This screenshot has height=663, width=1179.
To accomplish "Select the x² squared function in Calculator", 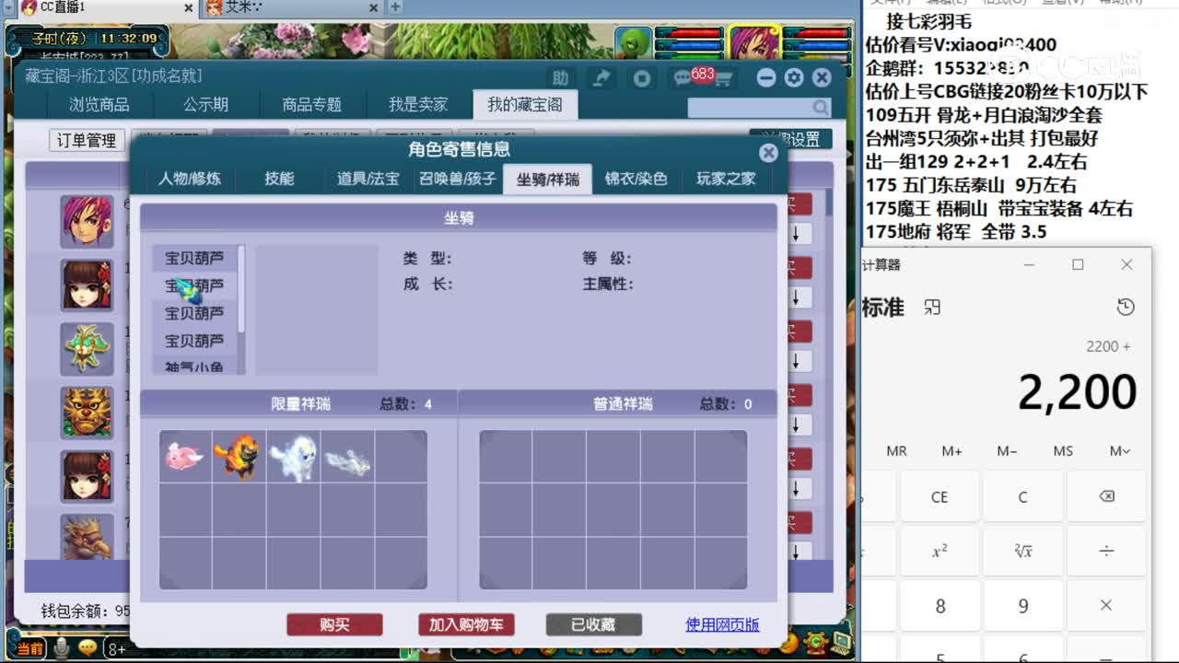I will tap(940, 551).
